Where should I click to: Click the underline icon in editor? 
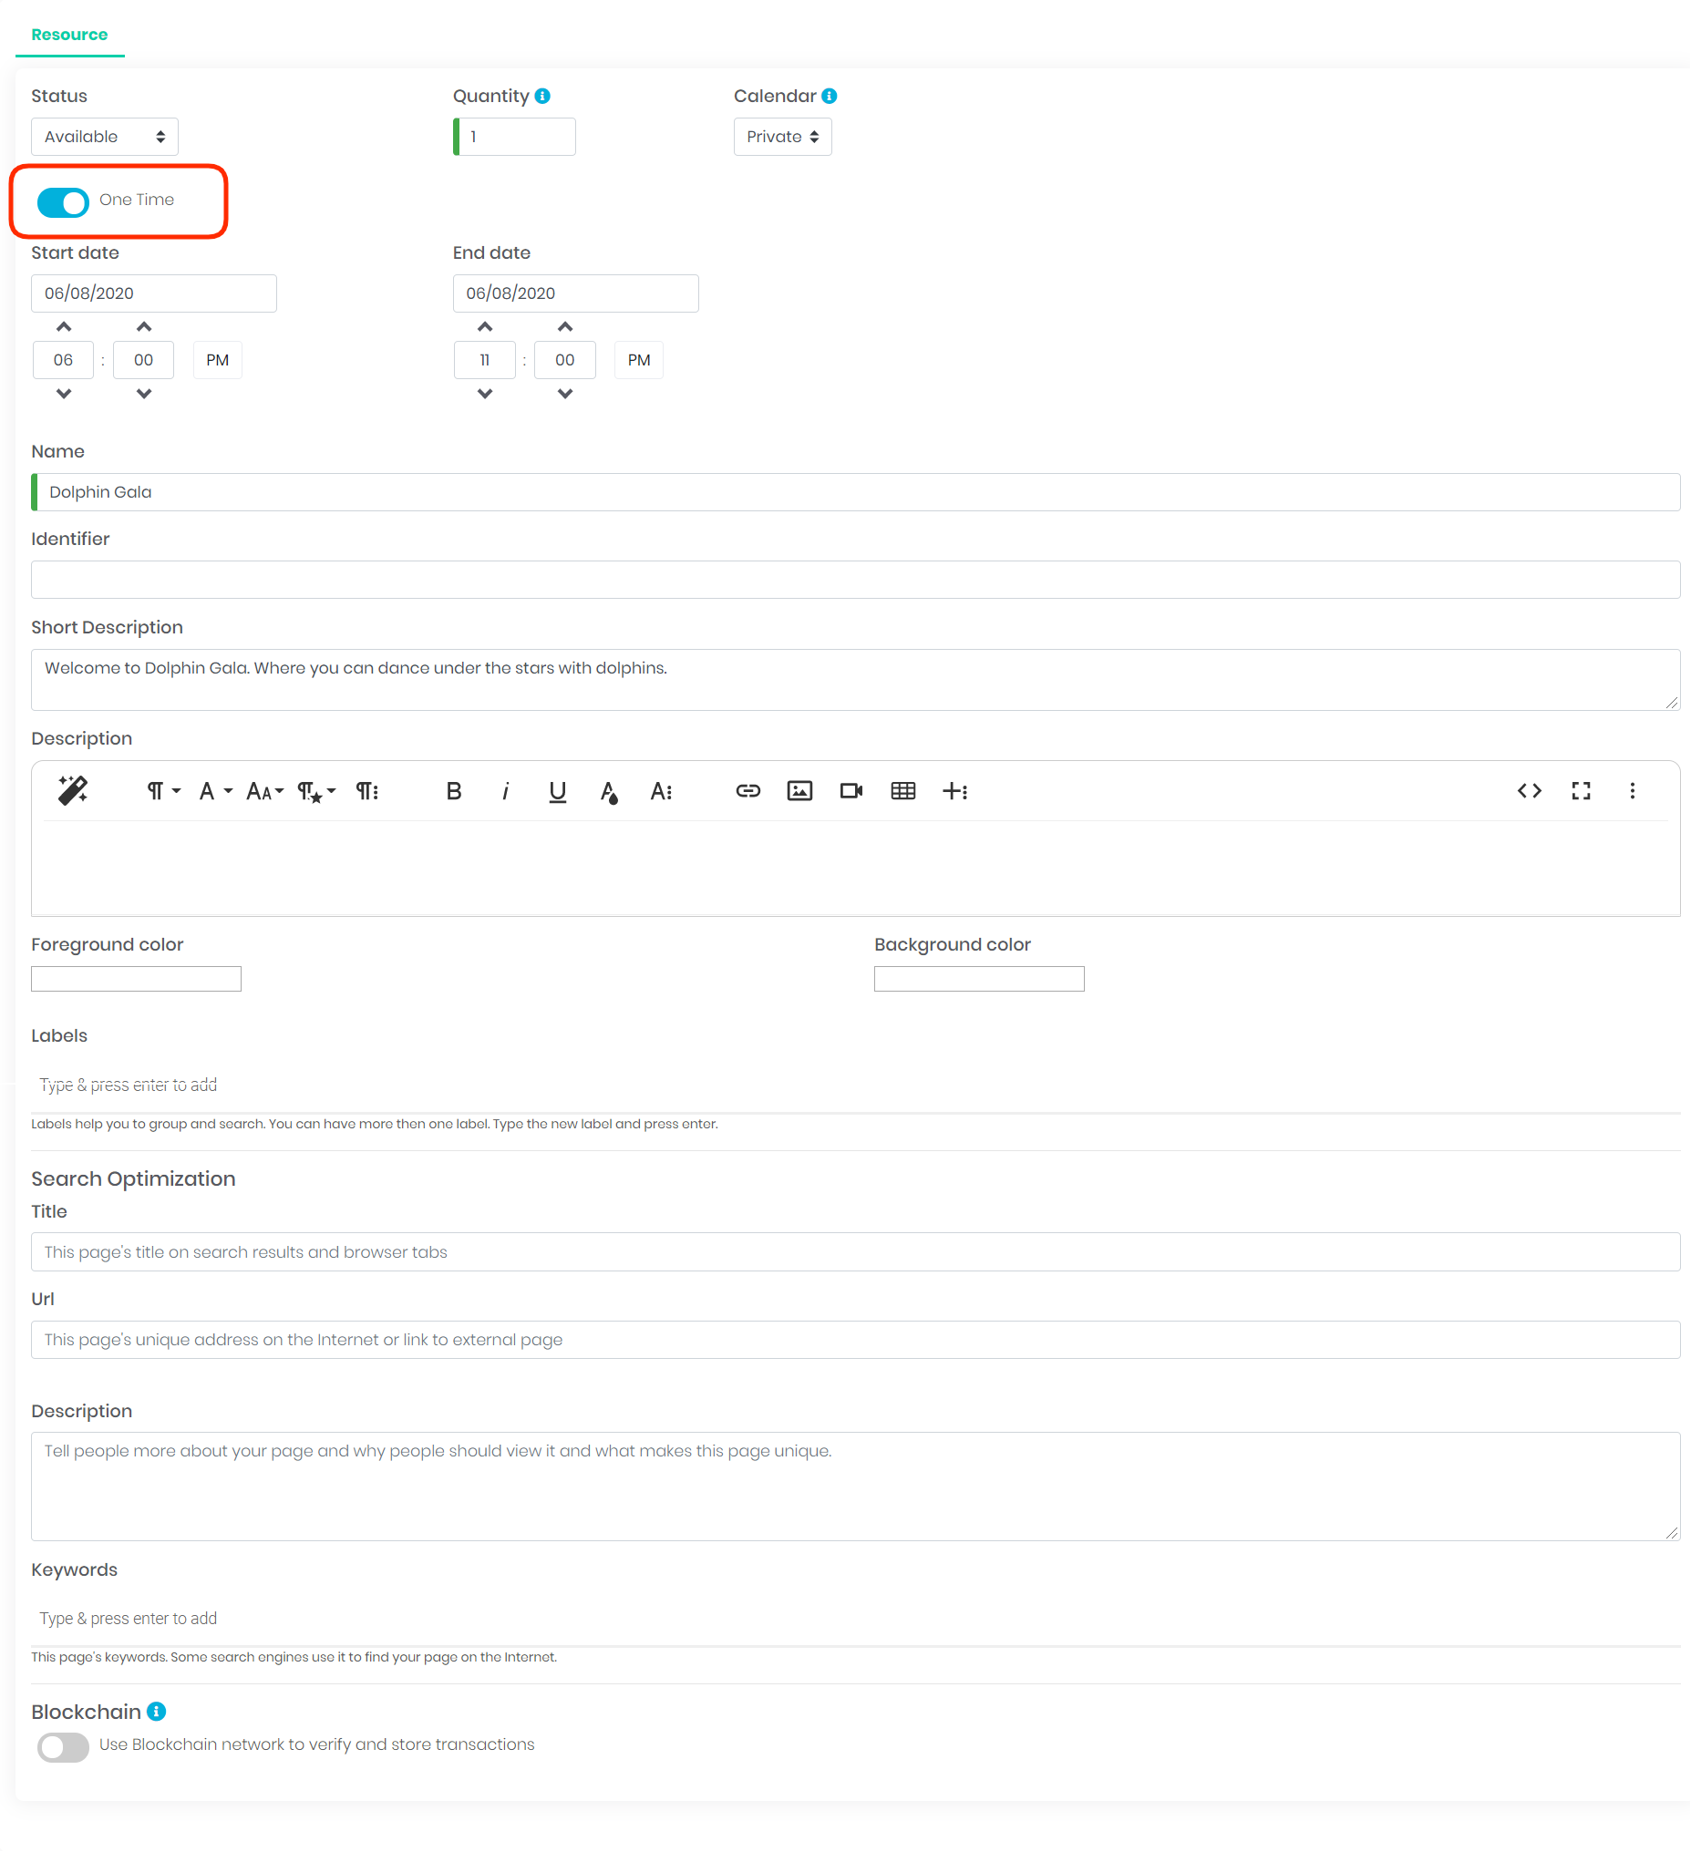click(557, 791)
